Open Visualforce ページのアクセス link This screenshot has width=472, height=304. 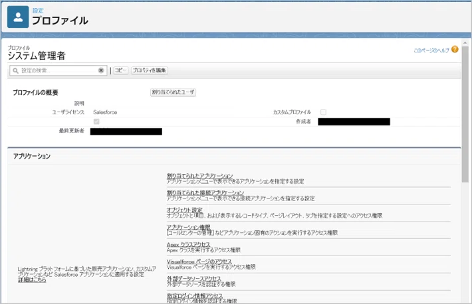pyautogui.click(x=199, y=262)
